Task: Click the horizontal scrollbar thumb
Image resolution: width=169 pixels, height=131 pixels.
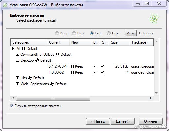Action: 53,98
